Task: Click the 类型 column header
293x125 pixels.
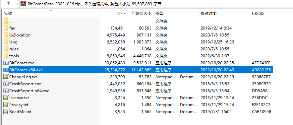Action: click(176, 14)
